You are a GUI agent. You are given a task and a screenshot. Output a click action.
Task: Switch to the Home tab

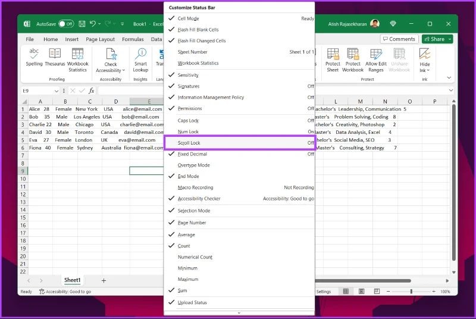51,39
